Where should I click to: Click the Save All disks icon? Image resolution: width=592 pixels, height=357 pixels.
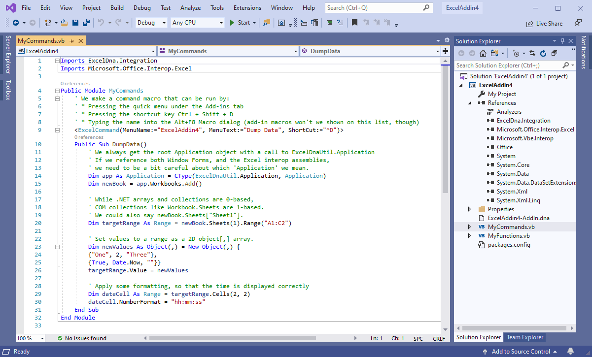tap(86, 23)
